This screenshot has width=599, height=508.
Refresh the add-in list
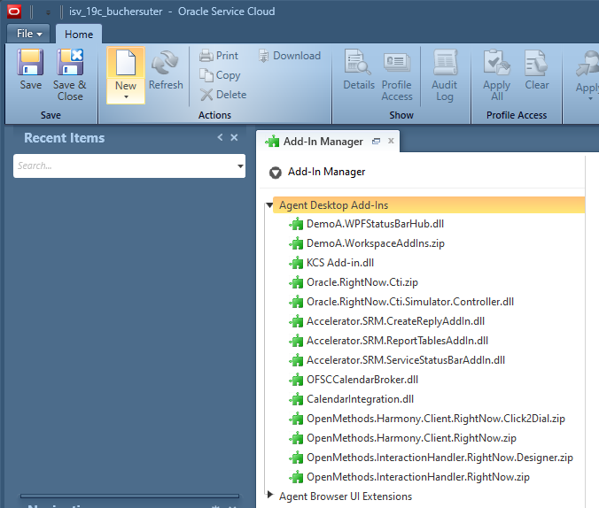[166, 69]
